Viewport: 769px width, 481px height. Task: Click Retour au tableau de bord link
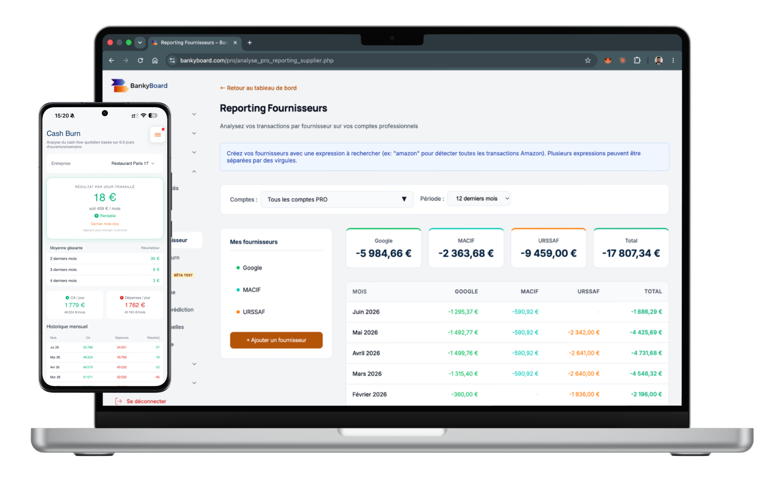coord(258,88)
